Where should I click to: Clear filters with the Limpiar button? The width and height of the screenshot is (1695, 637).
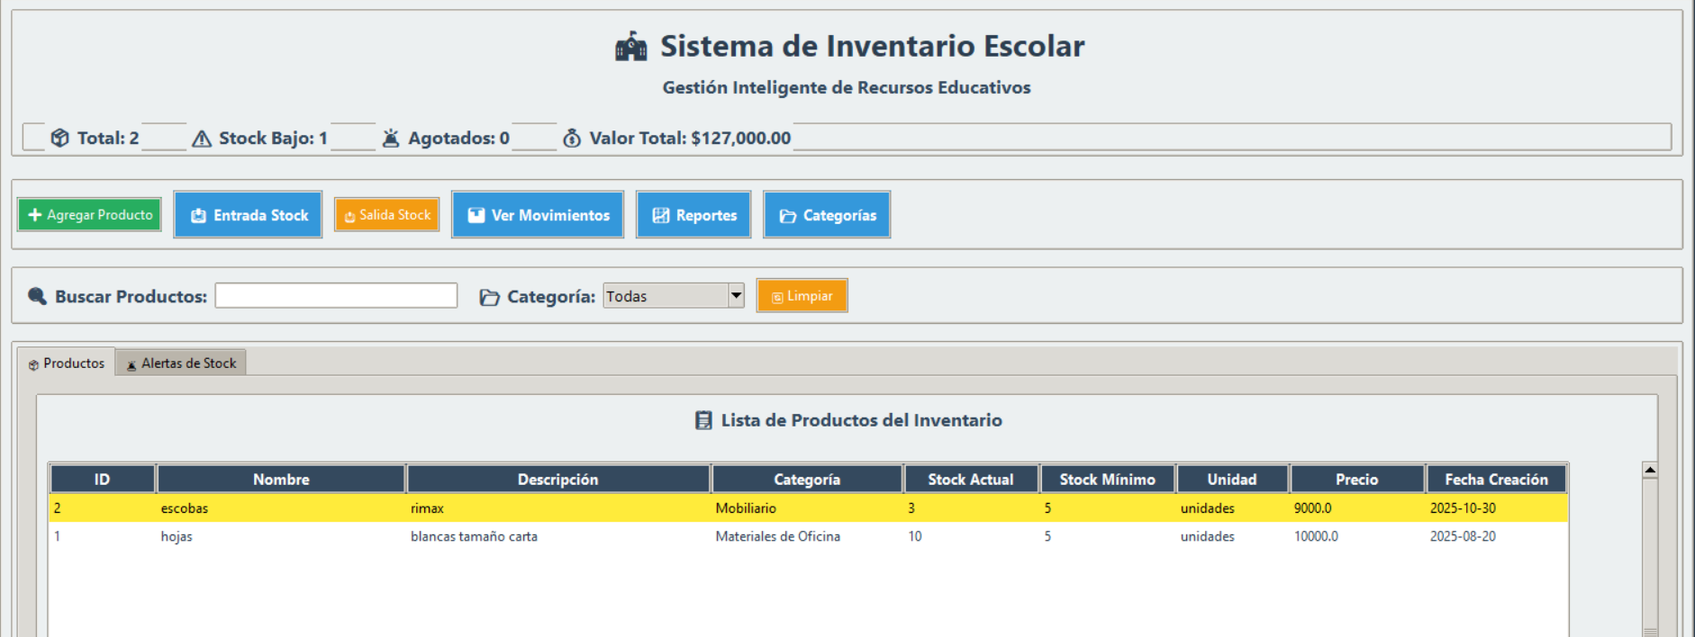(802, 296)
